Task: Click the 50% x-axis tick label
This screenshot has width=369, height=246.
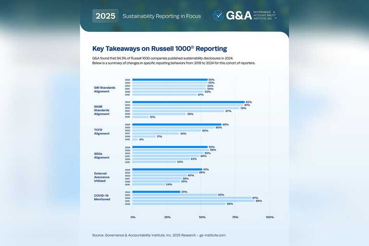Action: coord(201,217)
